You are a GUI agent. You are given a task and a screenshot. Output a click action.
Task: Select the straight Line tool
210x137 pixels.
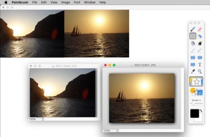point(193,51)
